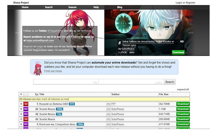
Task: Download Hoozuki no Reitetsu OAD episode 5
Action: point(183,104)
